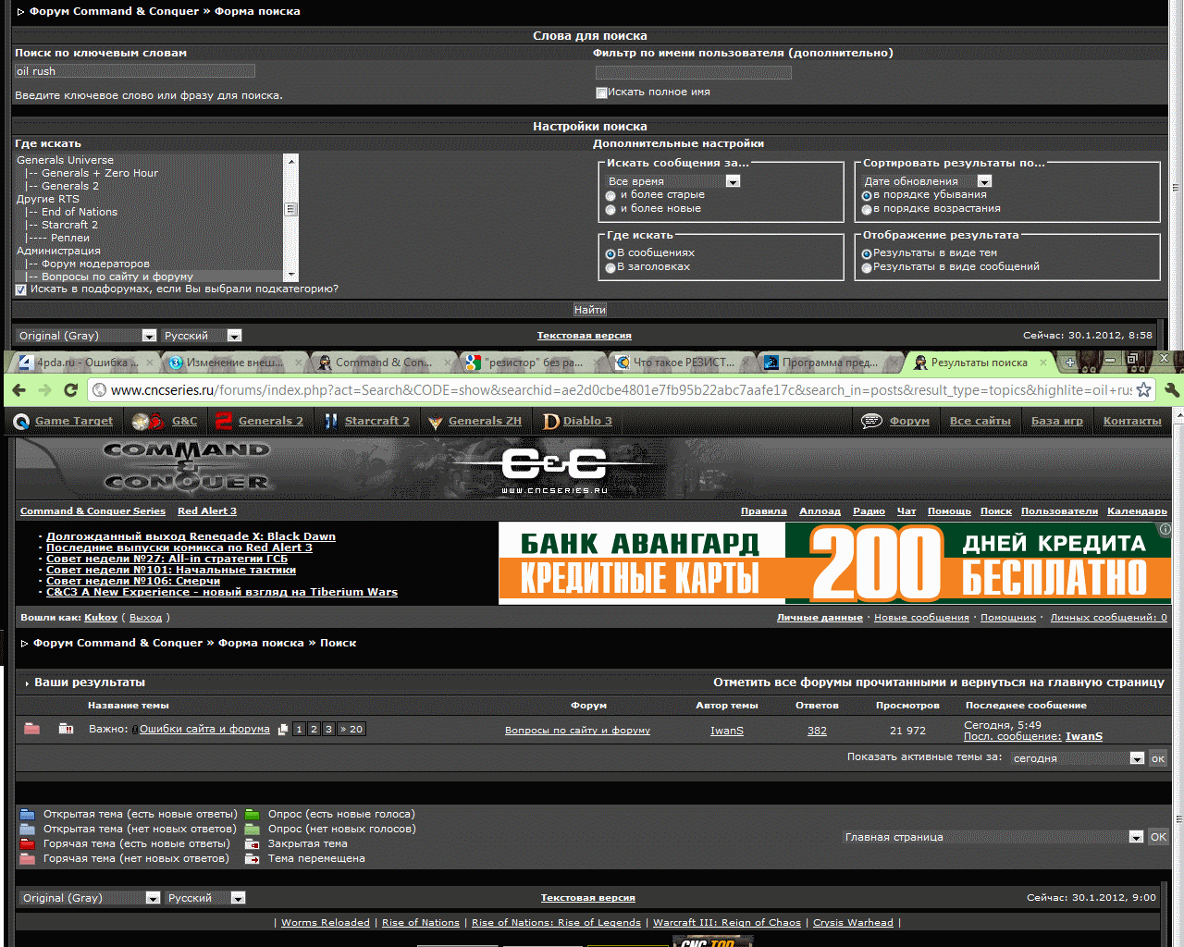Select 'В заголовках' radio option
1184x947 pixels.
610,268
